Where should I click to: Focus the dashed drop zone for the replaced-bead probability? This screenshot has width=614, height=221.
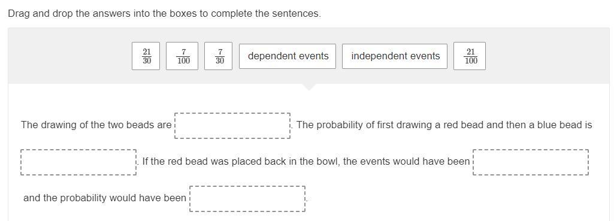pyautogui.click(x=247, y=199)
